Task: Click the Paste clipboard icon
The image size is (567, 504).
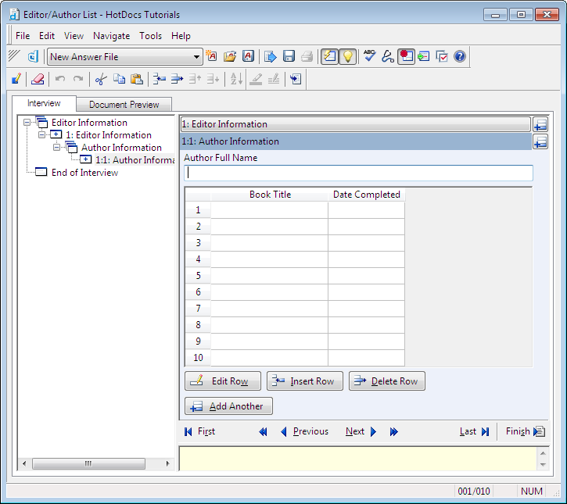Action: tap(137, 79)
